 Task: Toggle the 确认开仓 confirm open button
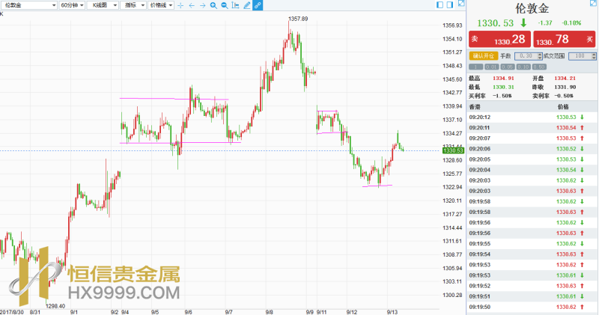pos(482,56)
